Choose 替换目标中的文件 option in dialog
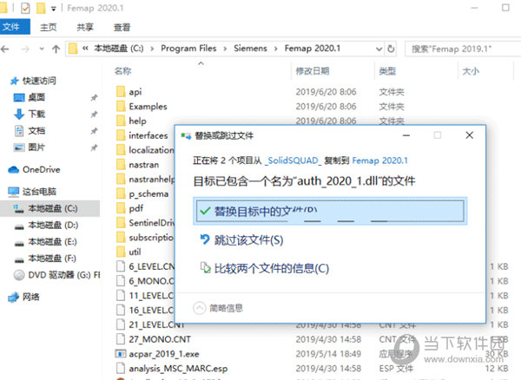The height and width of the screenshot is (380, 521). 330,211
